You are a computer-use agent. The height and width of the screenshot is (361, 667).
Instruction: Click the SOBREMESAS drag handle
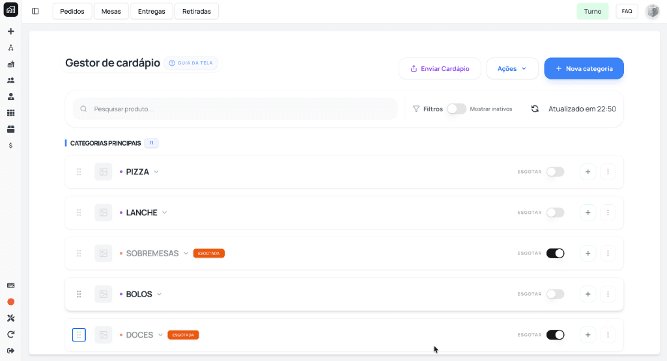click(79, 253)
